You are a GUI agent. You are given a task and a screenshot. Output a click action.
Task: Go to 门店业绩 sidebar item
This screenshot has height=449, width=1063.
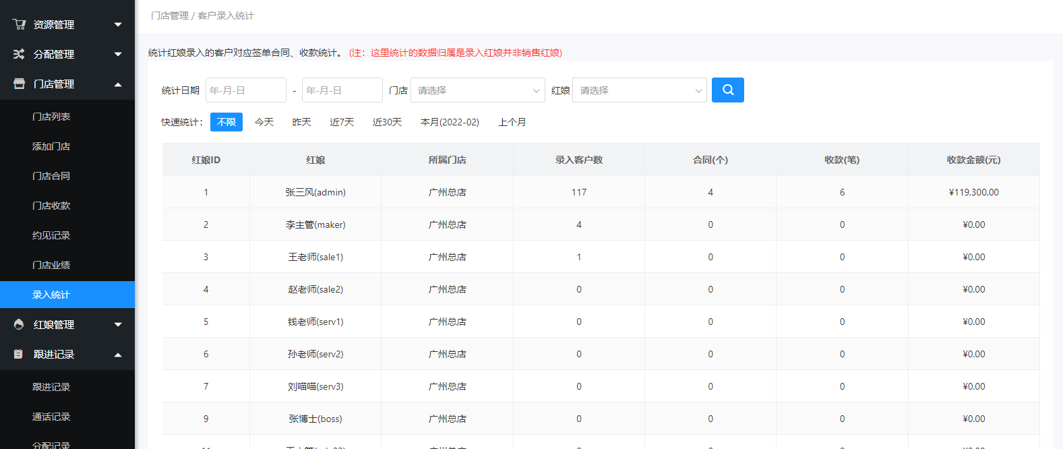(51, 265)
